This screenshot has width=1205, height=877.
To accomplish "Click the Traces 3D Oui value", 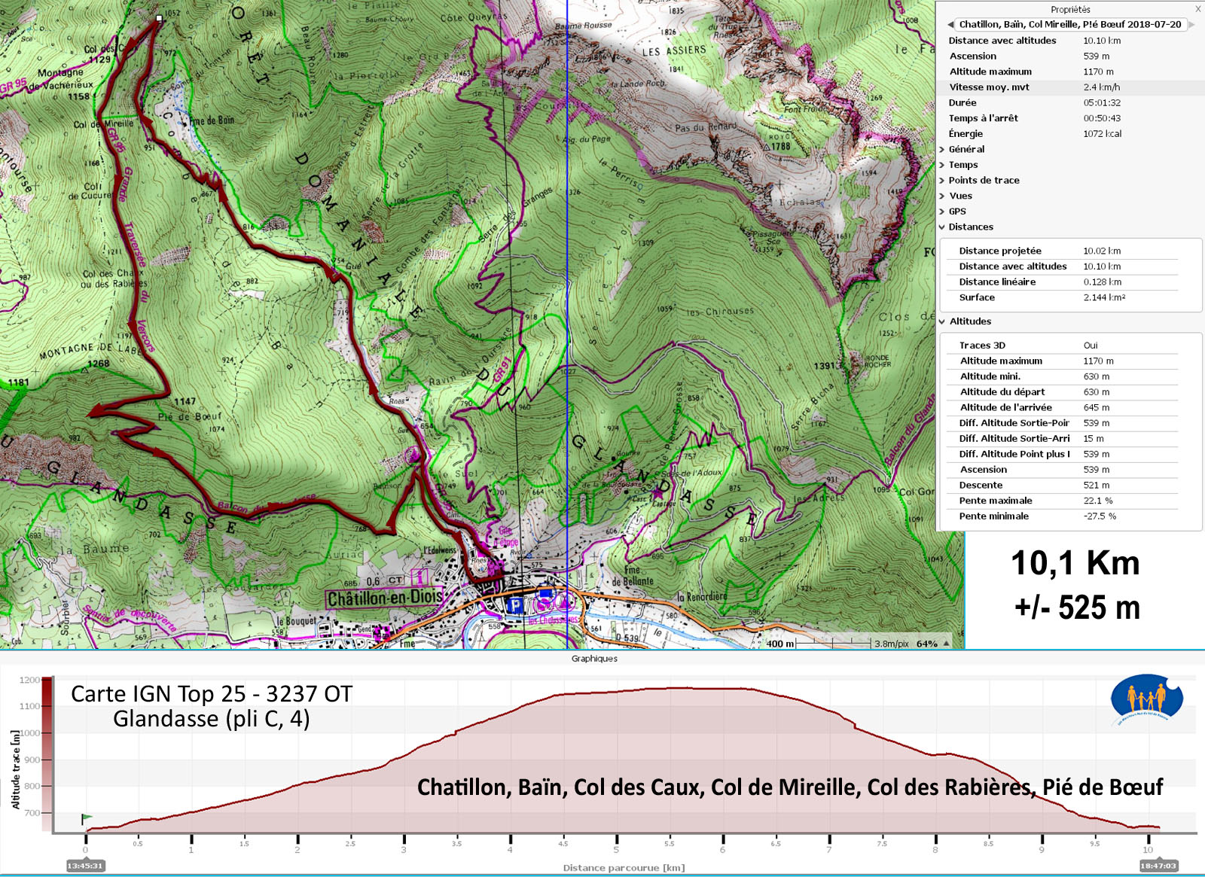I will (x=1091, y=346).
